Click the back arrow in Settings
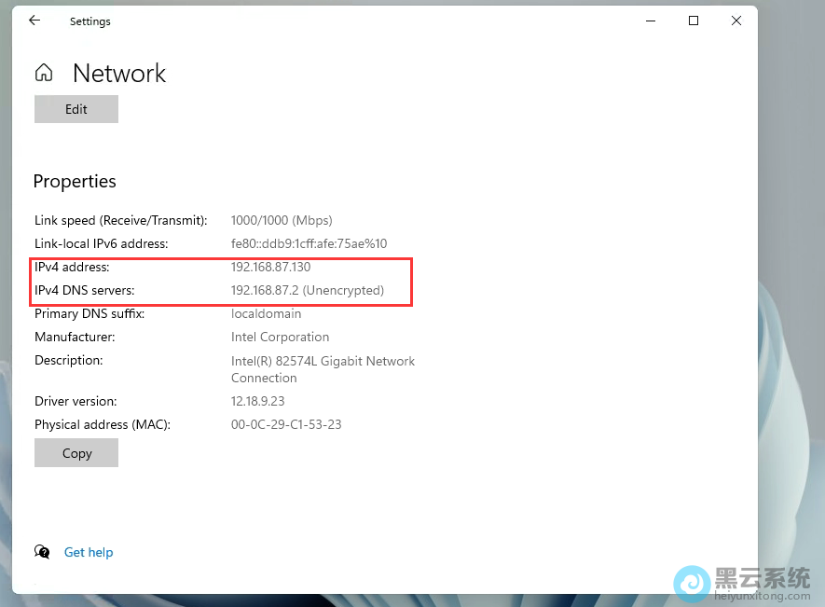The image size is (825, 607). 34,21
